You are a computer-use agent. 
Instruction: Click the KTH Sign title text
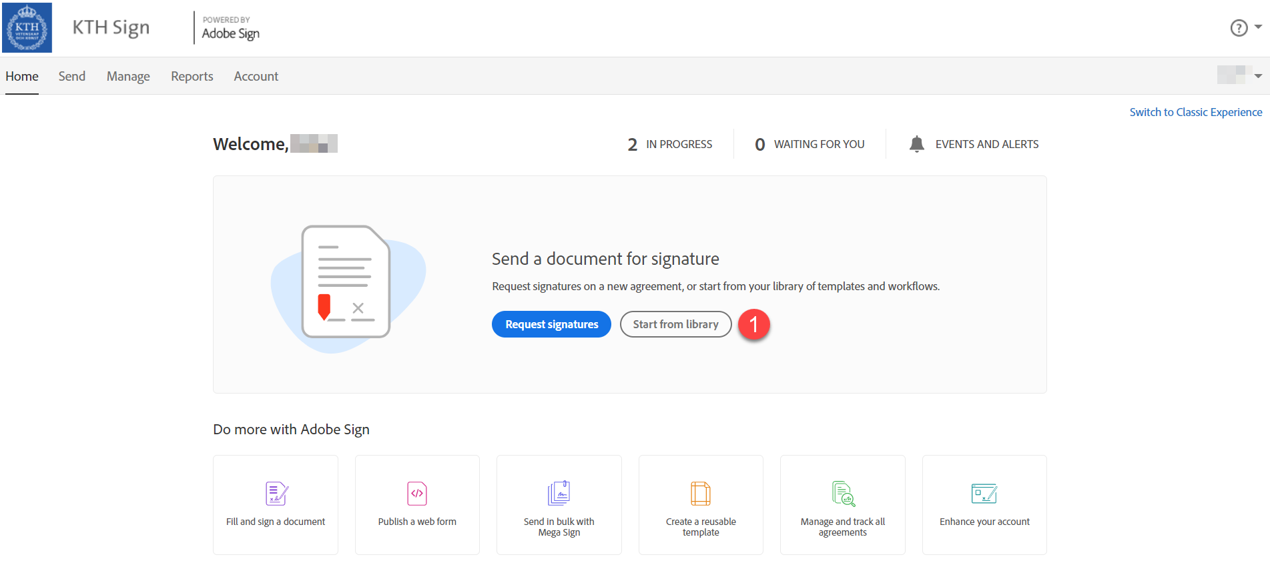click(111, 27)
